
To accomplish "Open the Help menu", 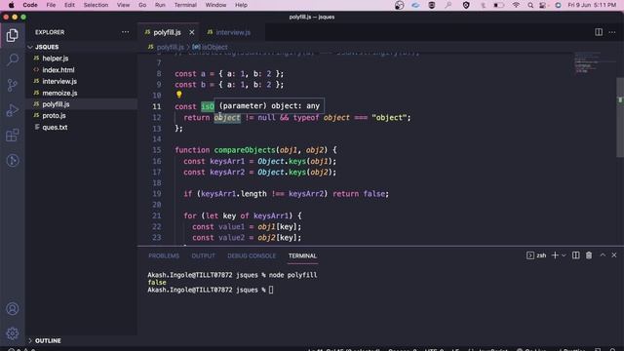I will pyautogui.click(x=241, y=5).
